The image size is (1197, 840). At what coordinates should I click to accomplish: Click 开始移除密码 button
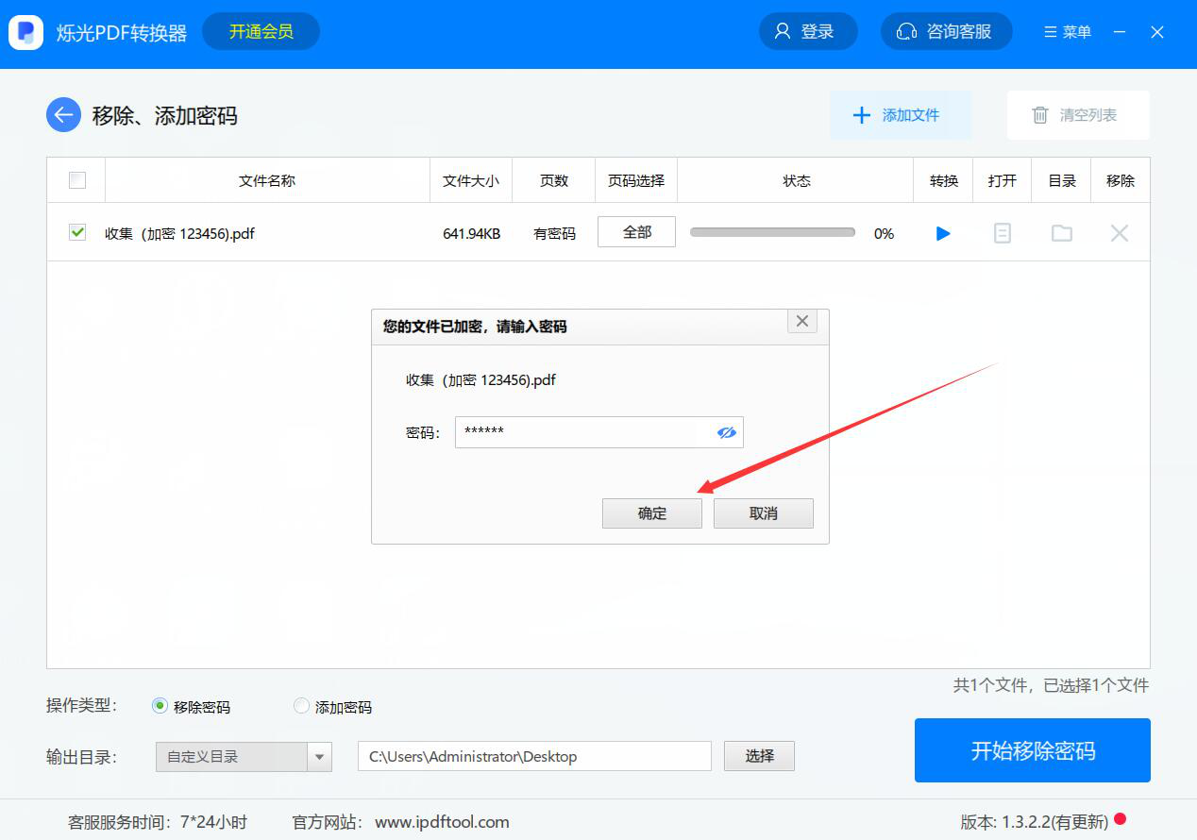pos(1033,750)
